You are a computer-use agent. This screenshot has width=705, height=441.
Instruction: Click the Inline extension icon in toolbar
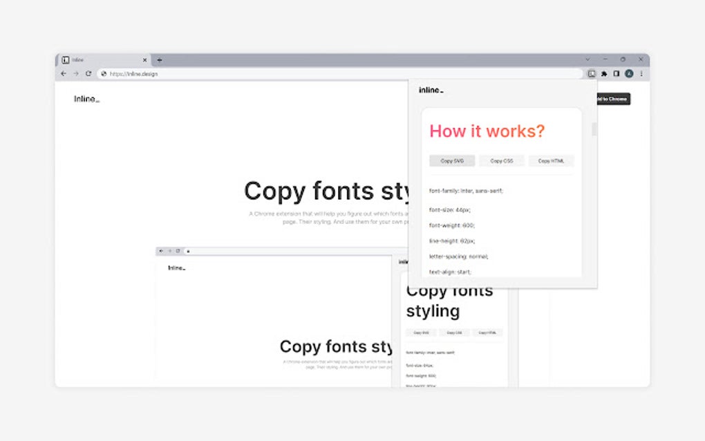click(x=591, y=74)
